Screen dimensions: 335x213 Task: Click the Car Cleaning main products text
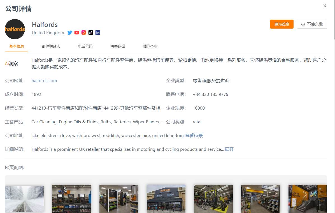click(98, 122)
